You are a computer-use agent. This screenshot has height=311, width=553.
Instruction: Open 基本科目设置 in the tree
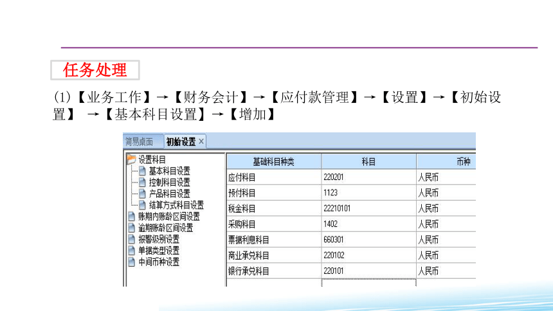(169, 171)
